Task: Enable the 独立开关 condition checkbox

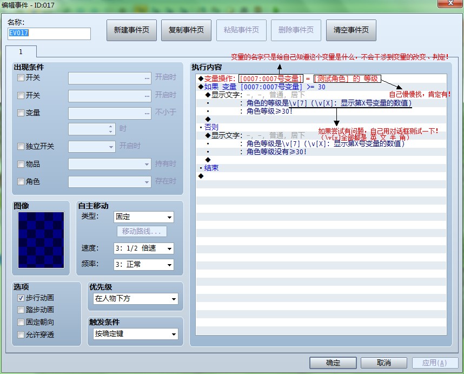Action: click(21, 146)
